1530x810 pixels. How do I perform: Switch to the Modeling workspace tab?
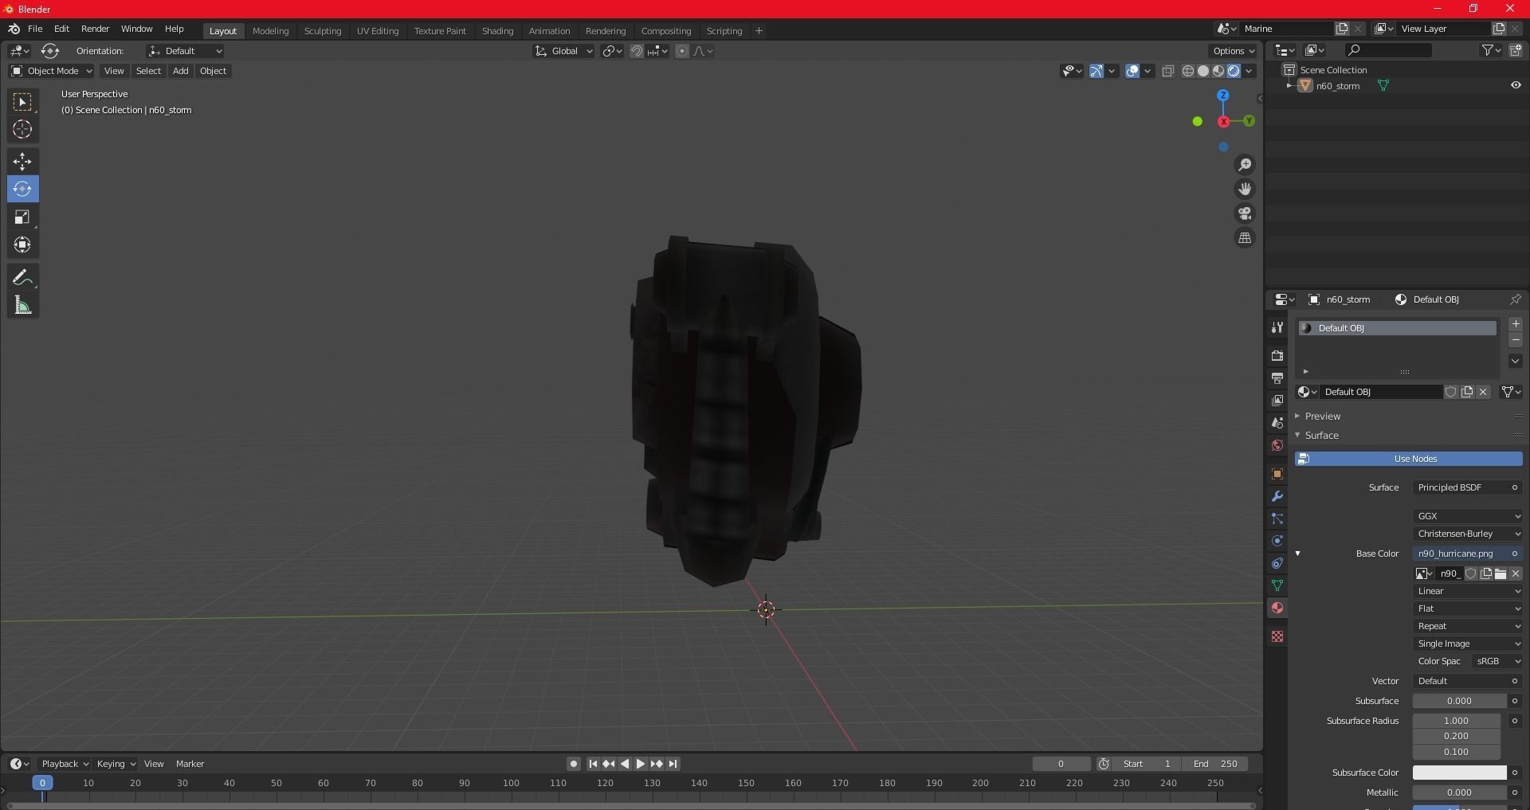270,31
